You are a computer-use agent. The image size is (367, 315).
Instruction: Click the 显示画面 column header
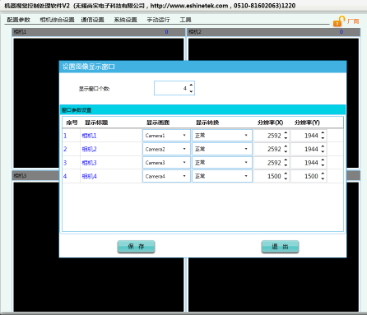pyautogui.click(x=158, y=123)
